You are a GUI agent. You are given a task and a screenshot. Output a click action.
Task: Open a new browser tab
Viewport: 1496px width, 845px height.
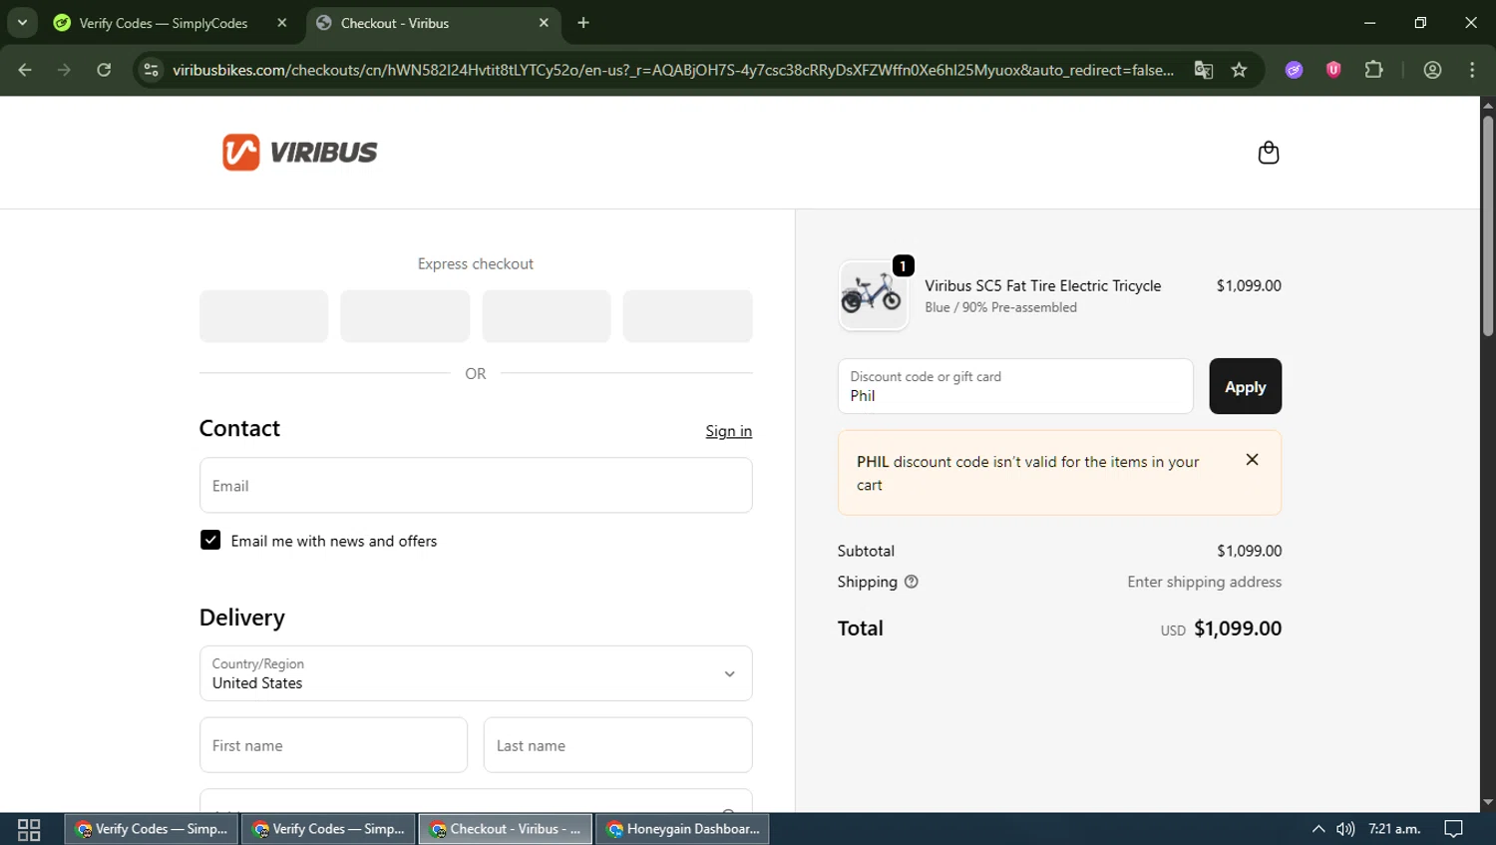[x=583, y=23]
